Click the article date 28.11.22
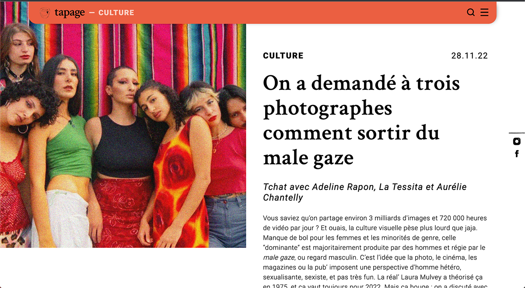This screenshot has width=525, height=288. coord(469,56)
